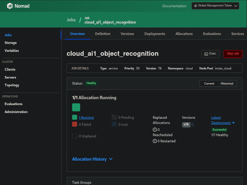Screen dimensions: 247x185
Task: Click the Task Groups heading
Action: 82,183
